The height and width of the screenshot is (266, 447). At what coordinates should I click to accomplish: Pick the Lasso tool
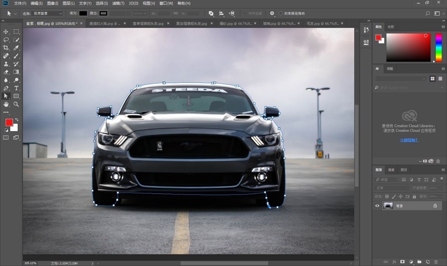(x=6, y=39)
